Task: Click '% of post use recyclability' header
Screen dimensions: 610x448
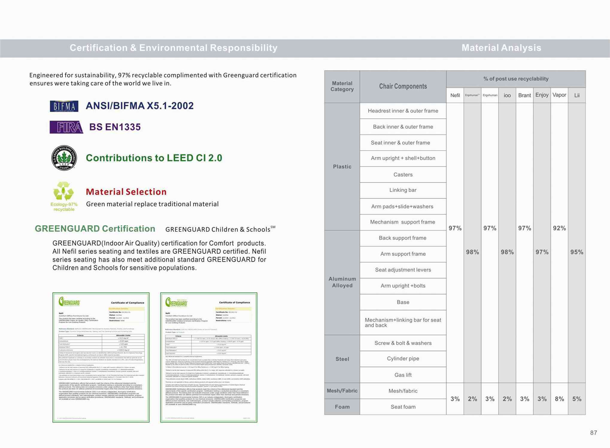Action: point(516,79)
